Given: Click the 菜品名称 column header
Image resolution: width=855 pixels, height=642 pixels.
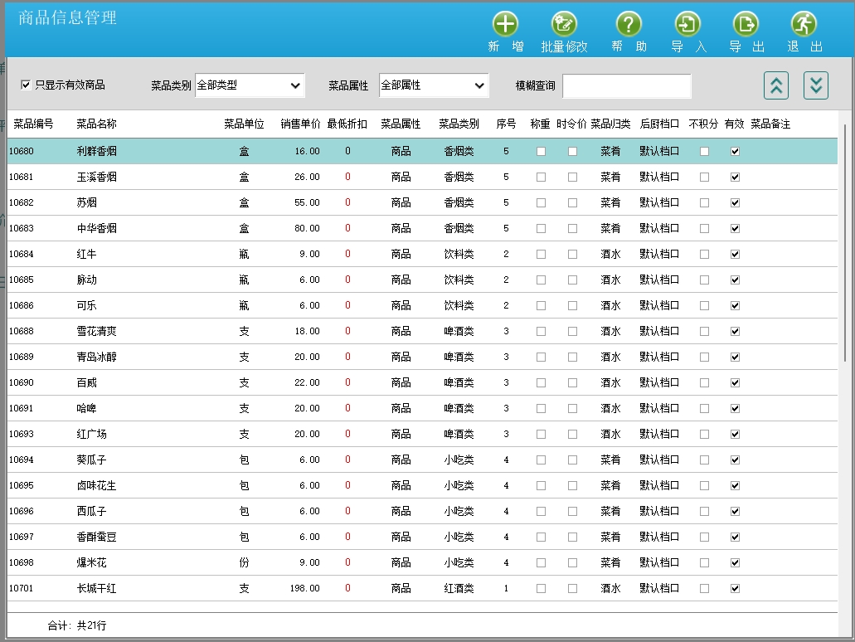Looking at the screenshot, I should point(96,124).
